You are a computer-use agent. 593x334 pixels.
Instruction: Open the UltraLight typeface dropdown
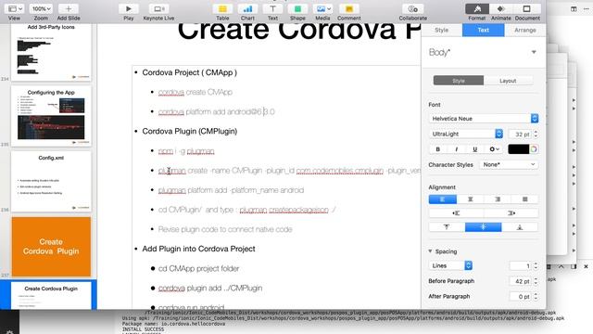coord(466,134)
